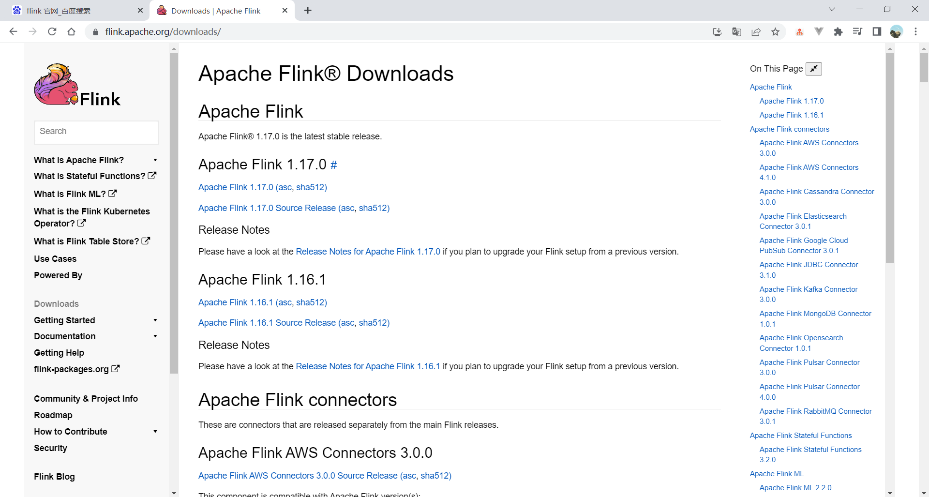The width and height of the screenshot is (929, 497).
Task: Reload the current page
Action: 52,31
